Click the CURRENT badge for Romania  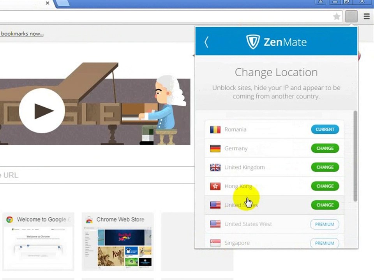[x=325, y=129]
